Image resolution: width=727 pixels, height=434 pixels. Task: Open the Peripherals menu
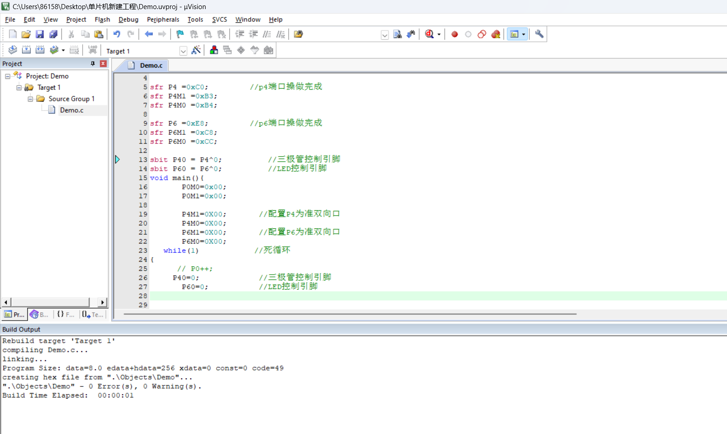pyautogui.click(x=163, y=20)
